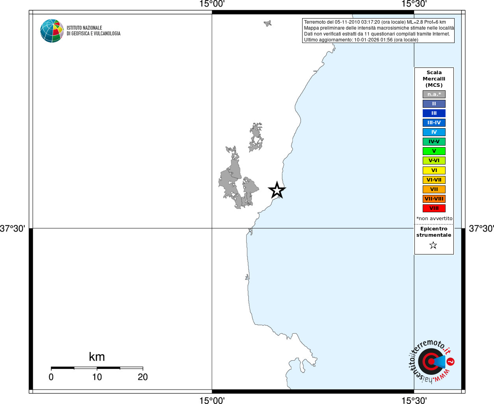This screenshot has height=404, width=494.
Task: Select intensity VI yellow swatch
Action: click(434, 170)
